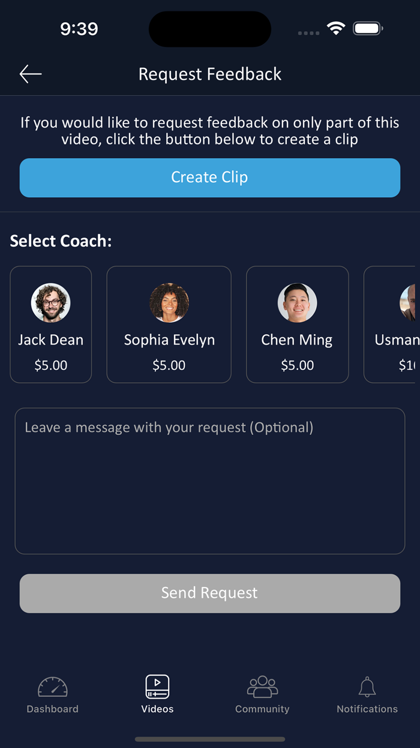
Task: Pick Chen Ming for feedback
Action: 297,325
